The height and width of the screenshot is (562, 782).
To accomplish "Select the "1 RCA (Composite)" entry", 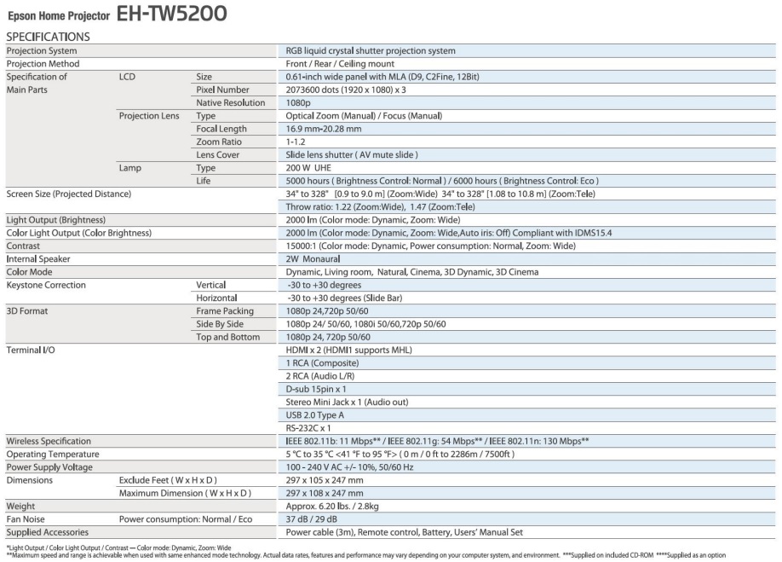I will (322, 362).
